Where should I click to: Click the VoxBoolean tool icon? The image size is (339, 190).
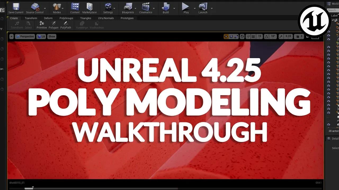coord(97,23)
